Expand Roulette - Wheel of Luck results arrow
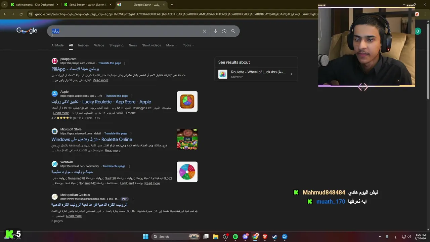This screenshot has height=242, width=430. (x=291, y=74)
